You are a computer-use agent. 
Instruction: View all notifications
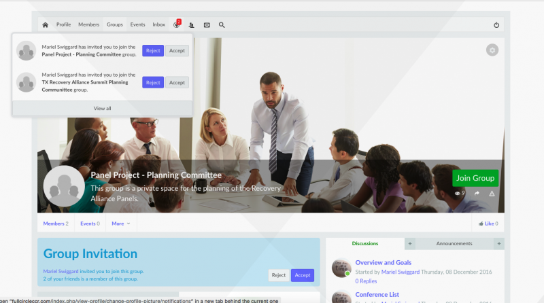tap(103, 108)
